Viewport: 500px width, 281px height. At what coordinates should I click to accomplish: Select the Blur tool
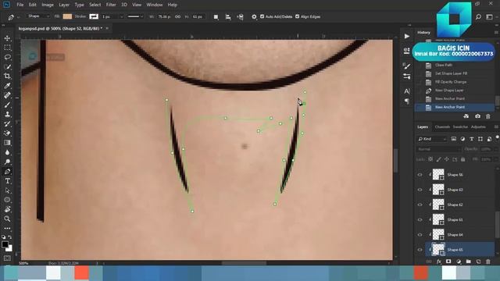click(x=7, y=152)
